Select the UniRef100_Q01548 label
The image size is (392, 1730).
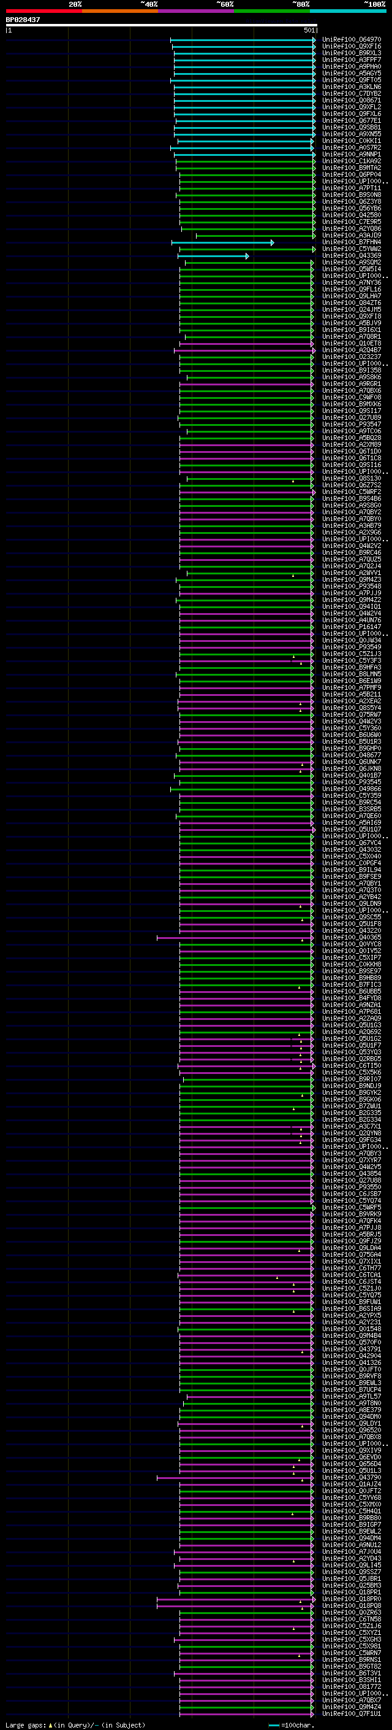352,1329
